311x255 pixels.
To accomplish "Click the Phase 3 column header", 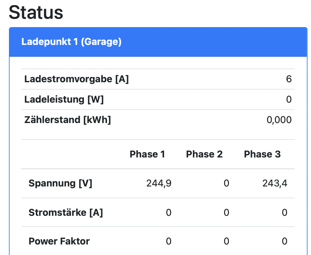I will [x=262, y=154].
